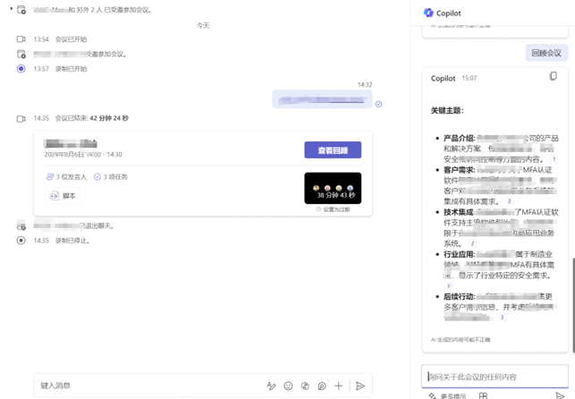The height and width of the screenshot is (399, 575).
Task: Click the 查看回顾 recap button
Action: point(333,150)
